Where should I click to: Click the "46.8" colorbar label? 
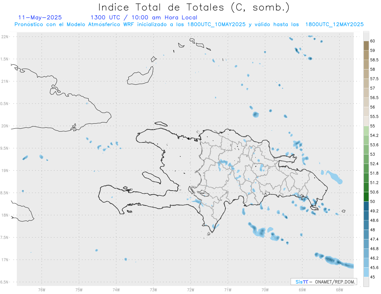[x=374, y=249]
